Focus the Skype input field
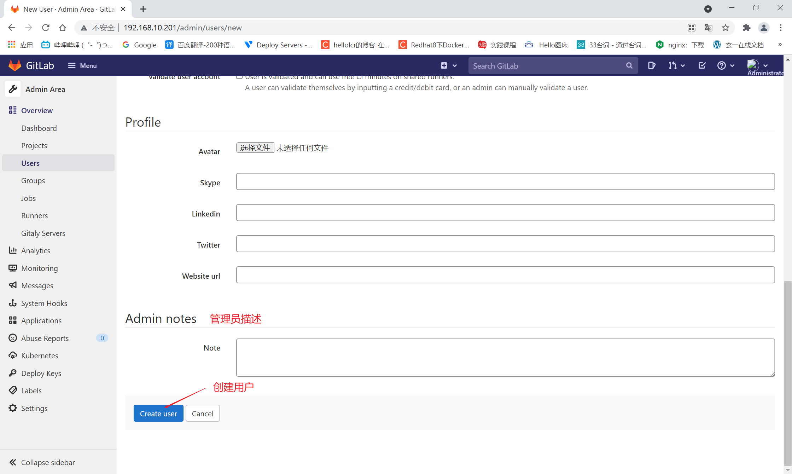Screen dimensions: 792x474 pos(505,181)
